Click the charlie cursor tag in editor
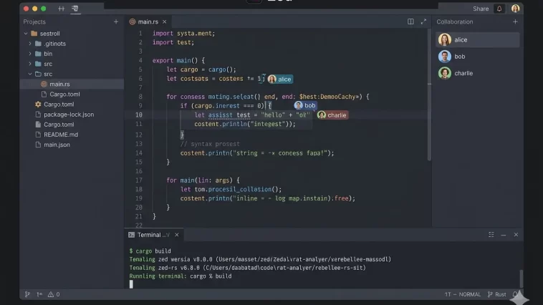Screen dimensions: 543x305 [332, 115]
